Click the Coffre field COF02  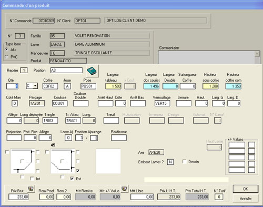coord(50,86)
